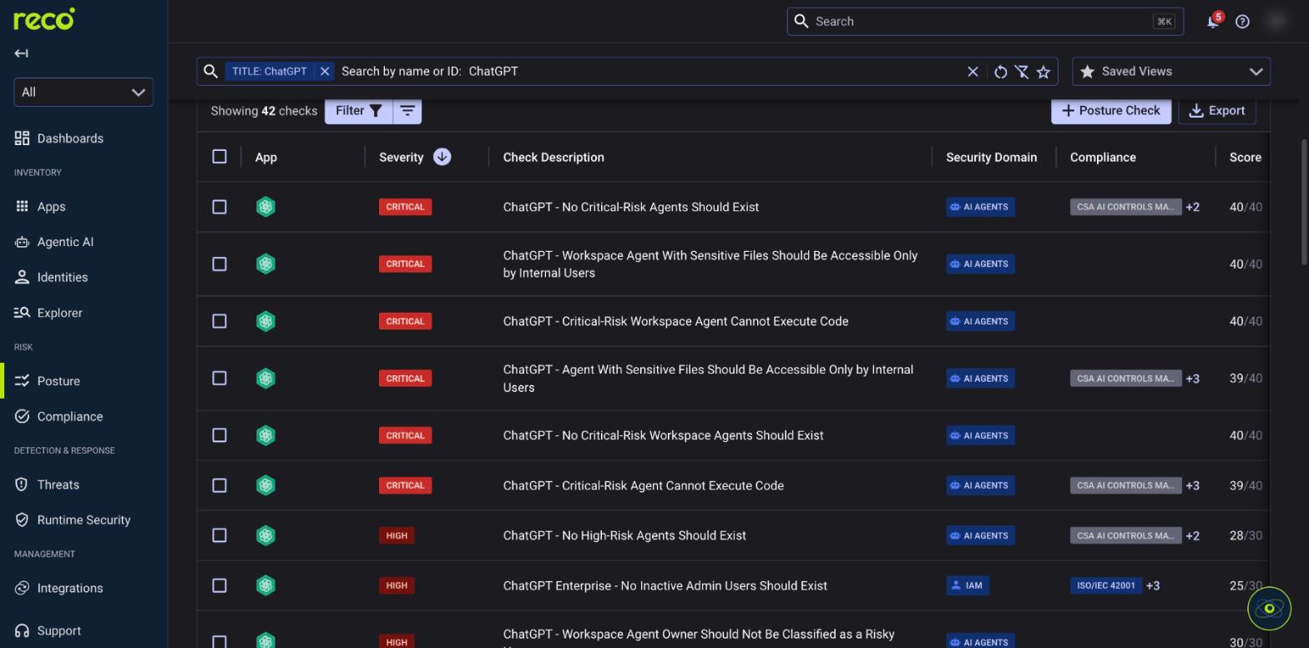Open the All scope dropdown in sidebar
Viewport: 1309px width, 648px height.
83,92
